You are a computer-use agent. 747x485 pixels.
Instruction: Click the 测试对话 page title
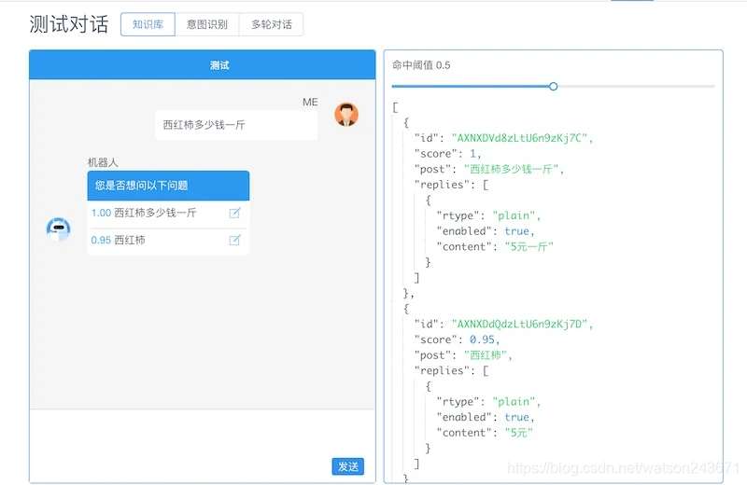click(69, 24)
